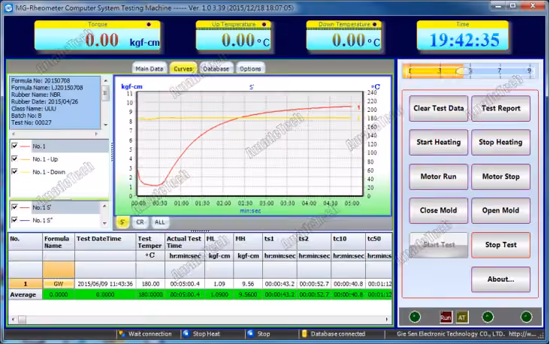Switch to the Curves tab

coord(183,68)
